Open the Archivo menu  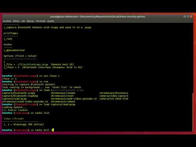[x=7, y=21]
